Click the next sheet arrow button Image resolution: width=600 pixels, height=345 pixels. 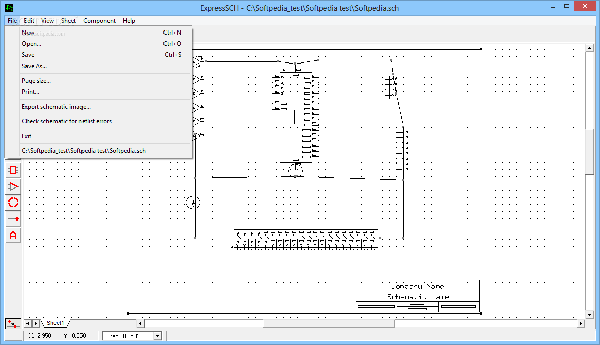[x=36, y=324]
